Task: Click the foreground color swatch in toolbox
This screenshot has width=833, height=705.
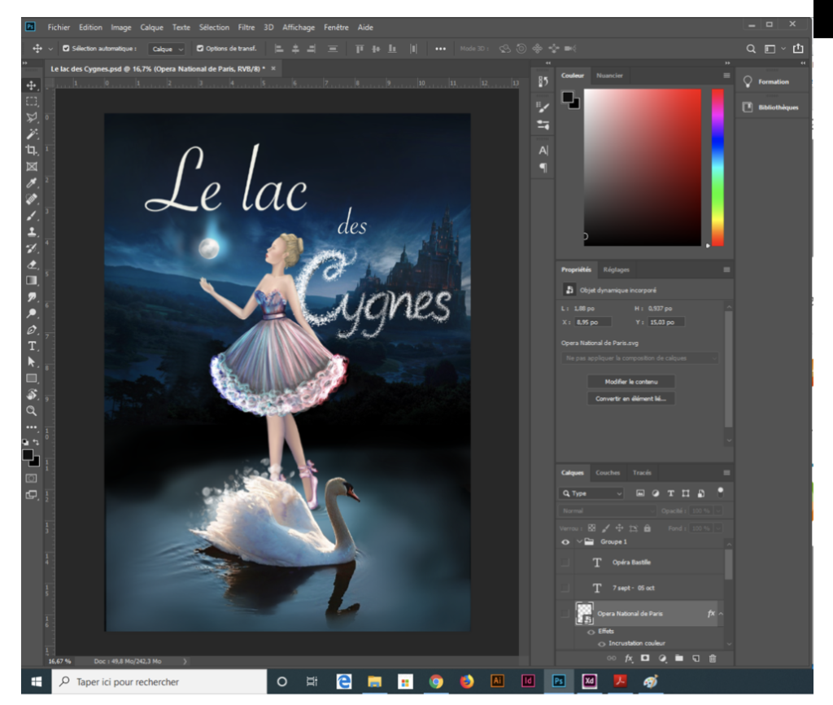Action: (28, 455)
